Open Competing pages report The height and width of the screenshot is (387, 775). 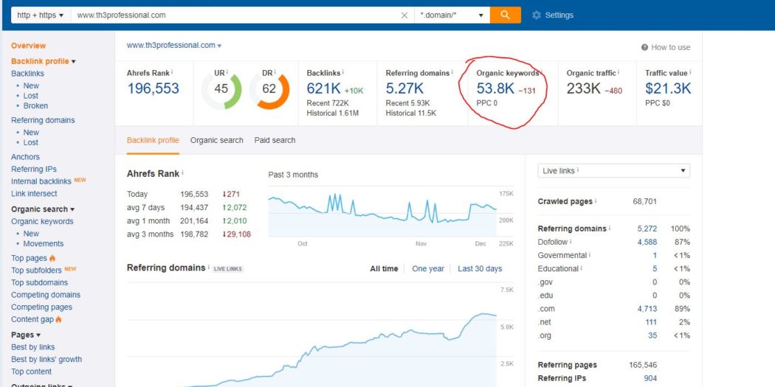[x=41, y=307]
